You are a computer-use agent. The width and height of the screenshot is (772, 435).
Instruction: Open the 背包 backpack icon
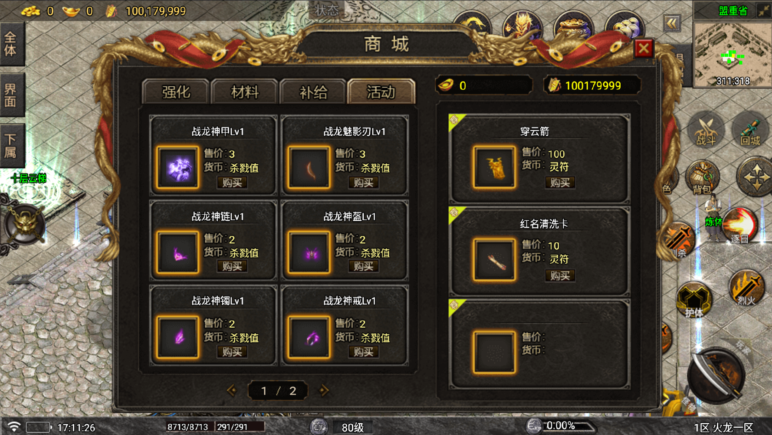(703, 177)
